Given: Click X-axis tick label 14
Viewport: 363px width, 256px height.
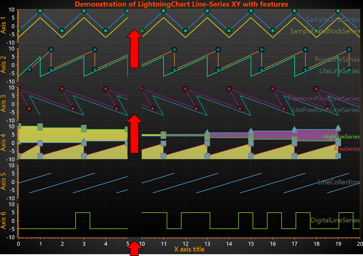Looking at the screenshot, I should point(229,244).
